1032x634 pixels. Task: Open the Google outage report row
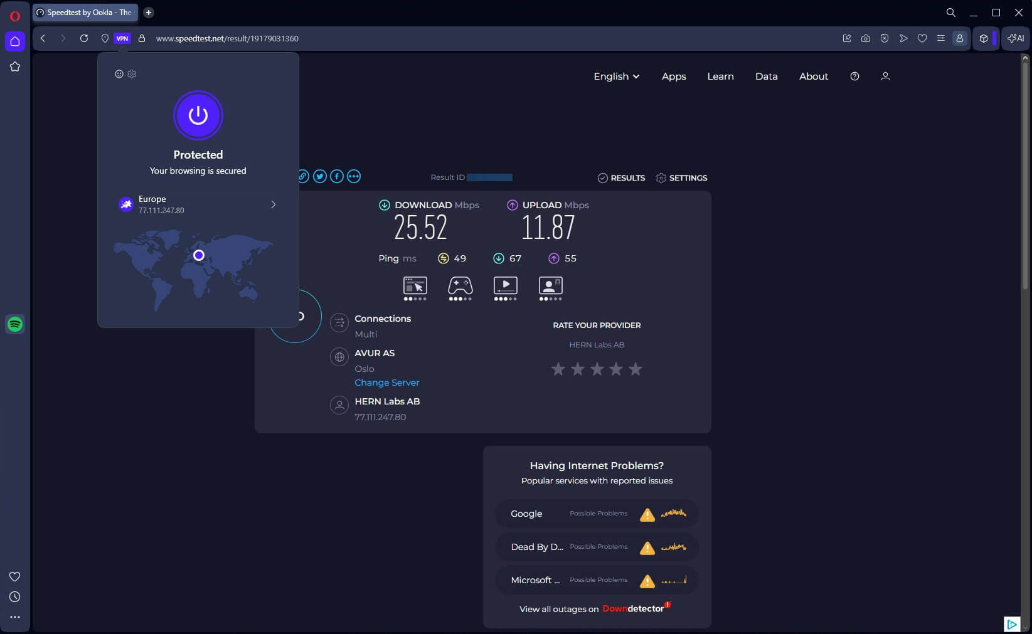(597, 514)
